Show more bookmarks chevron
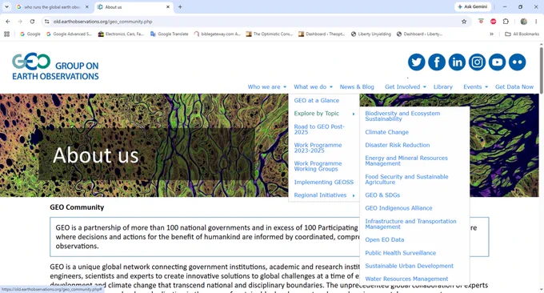 click(x=491, y=34)
